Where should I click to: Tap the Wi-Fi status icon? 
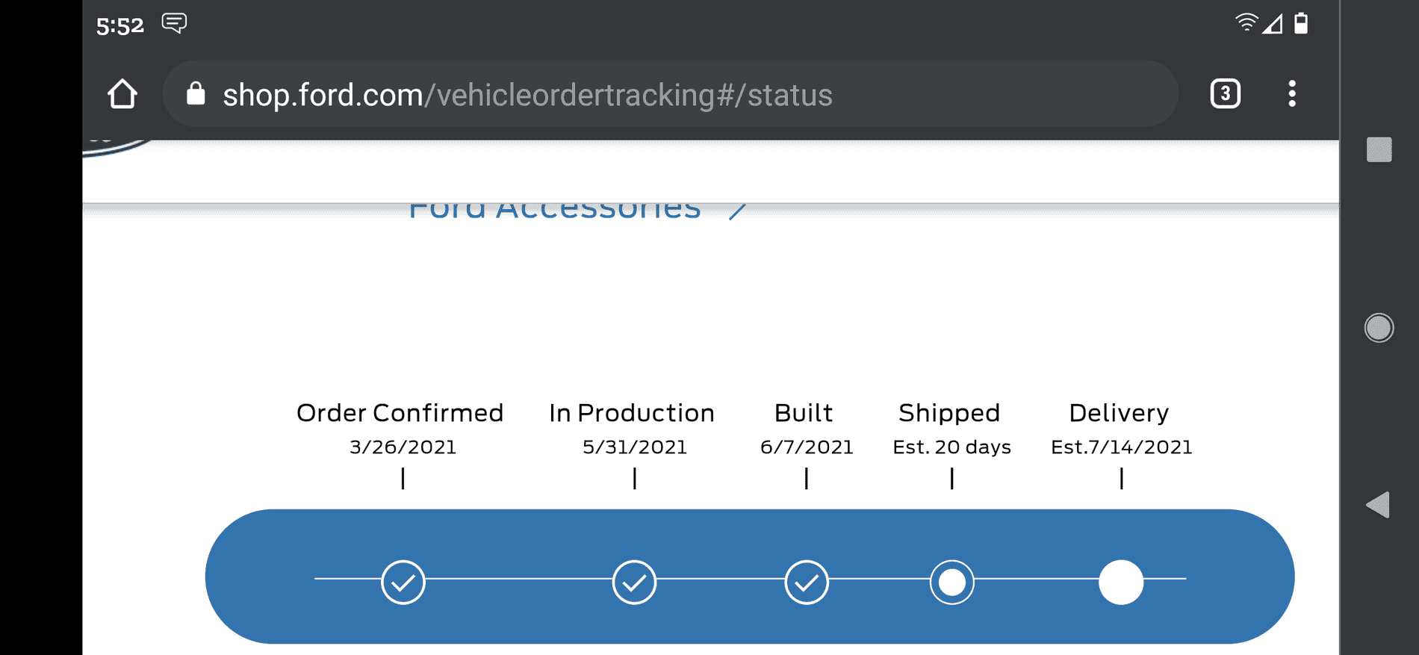pos(1246,22)
